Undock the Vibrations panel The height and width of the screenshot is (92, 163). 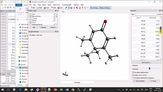point(160,11)
